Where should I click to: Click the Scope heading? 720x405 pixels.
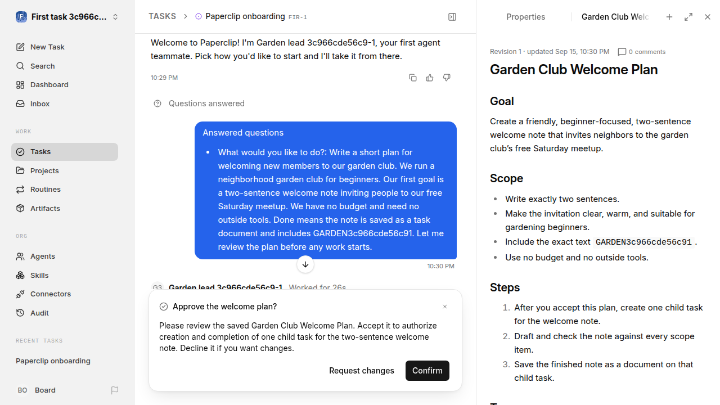[506, 178]
